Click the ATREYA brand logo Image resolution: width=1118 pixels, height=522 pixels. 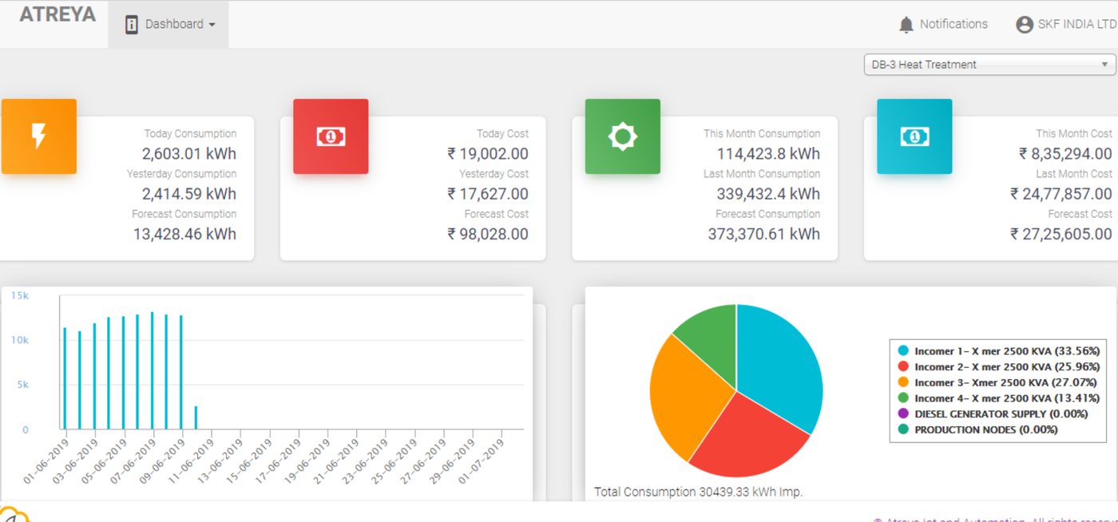[x=57, y=14]
